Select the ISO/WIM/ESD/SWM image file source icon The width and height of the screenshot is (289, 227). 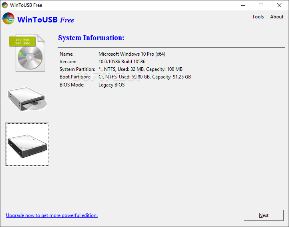pyautogui.click(x=27, y=53)
